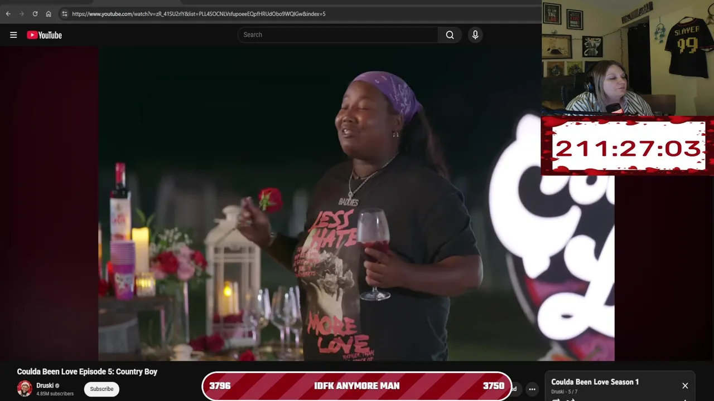Open the 'Coulda Been Love Season 1' playlist title

click(595, 382)
